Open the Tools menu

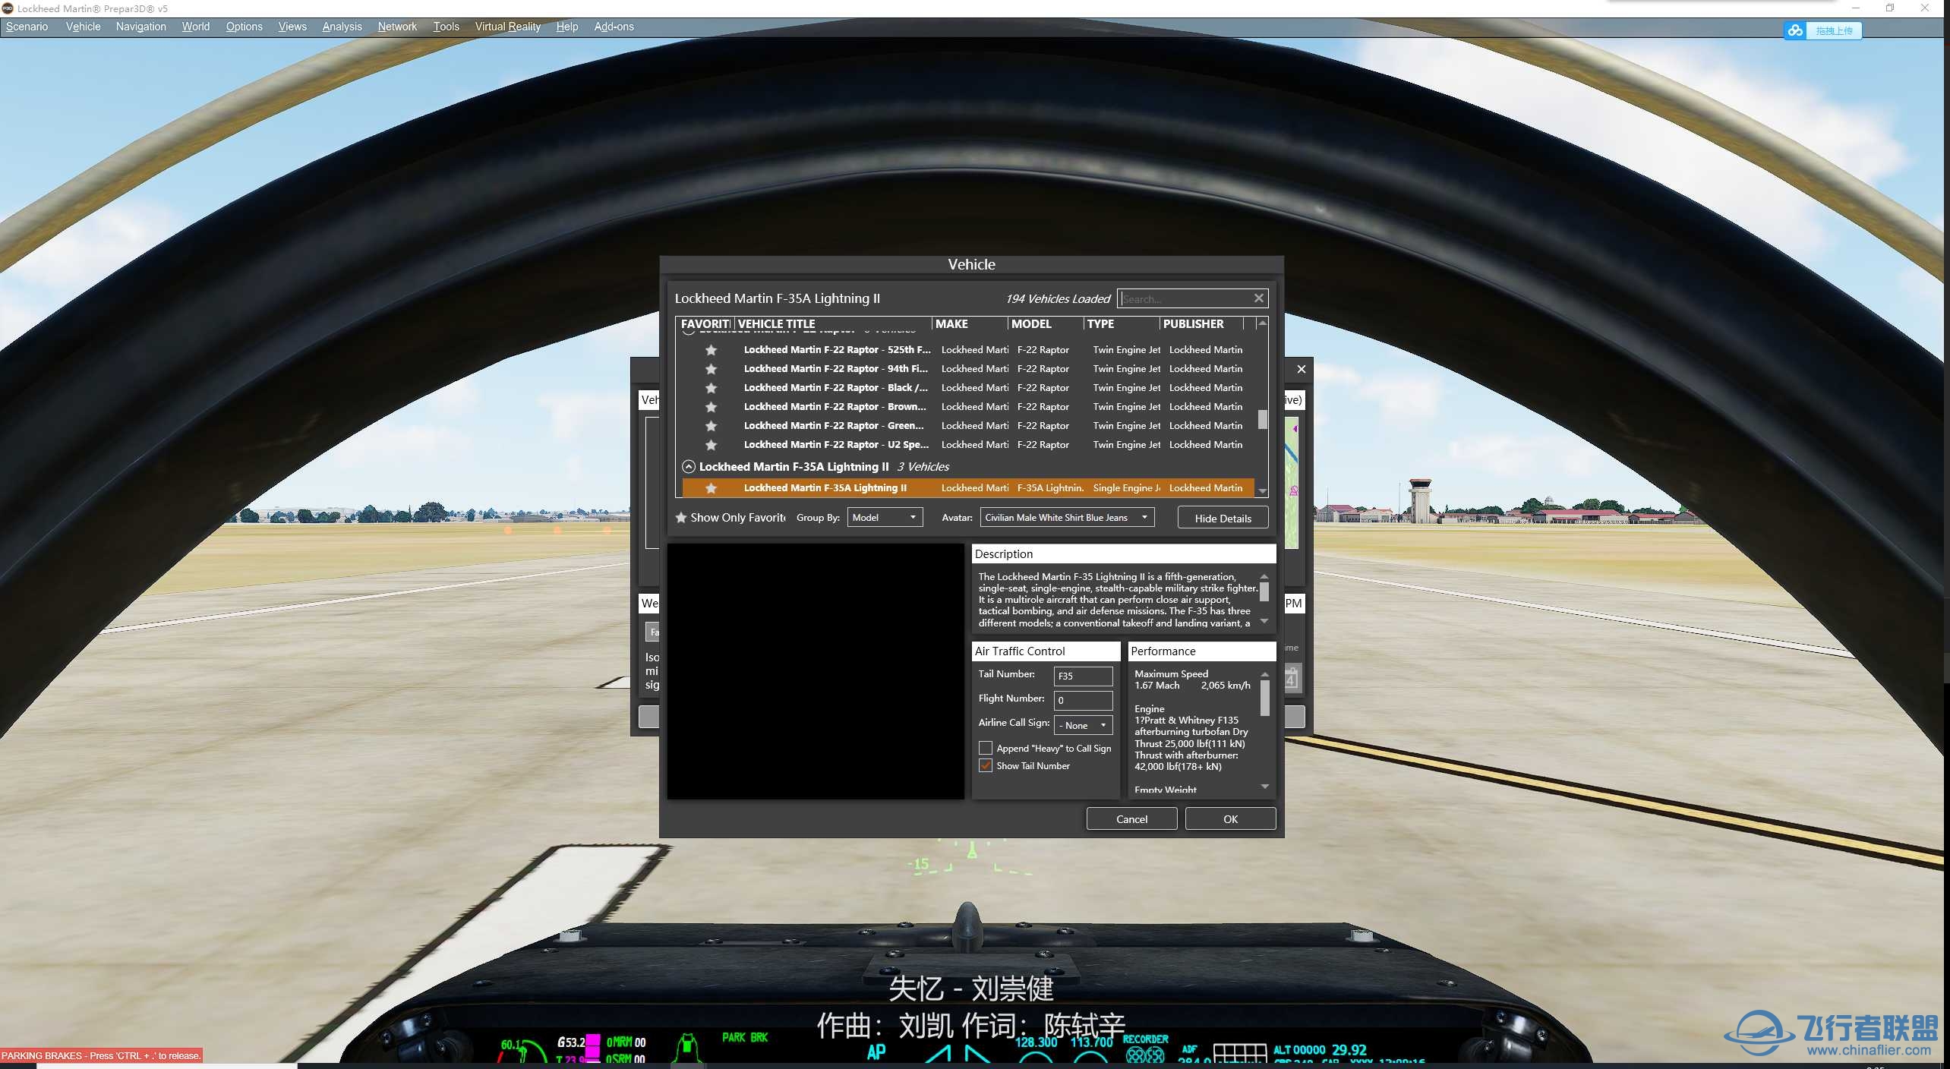click(x=446, y=27)
